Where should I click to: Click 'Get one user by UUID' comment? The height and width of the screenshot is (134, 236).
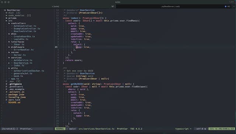pos(80,71)
